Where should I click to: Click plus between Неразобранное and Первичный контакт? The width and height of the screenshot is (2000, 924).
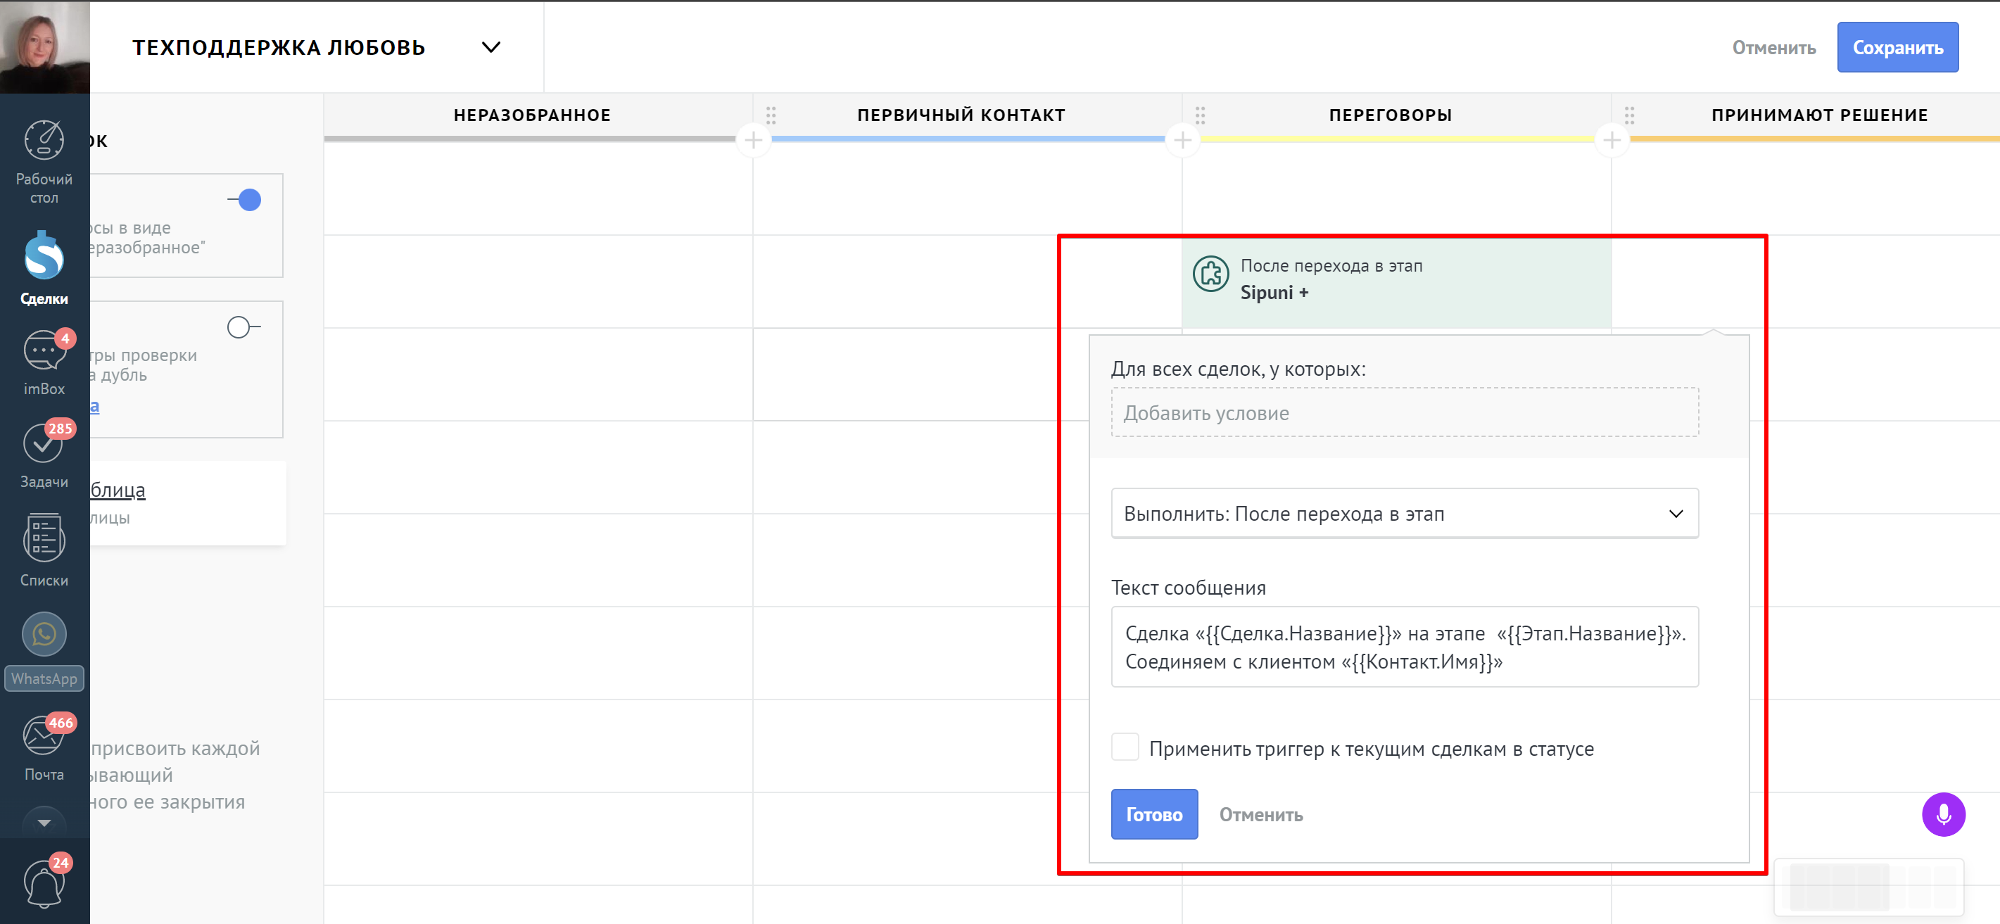click(753, 141)
